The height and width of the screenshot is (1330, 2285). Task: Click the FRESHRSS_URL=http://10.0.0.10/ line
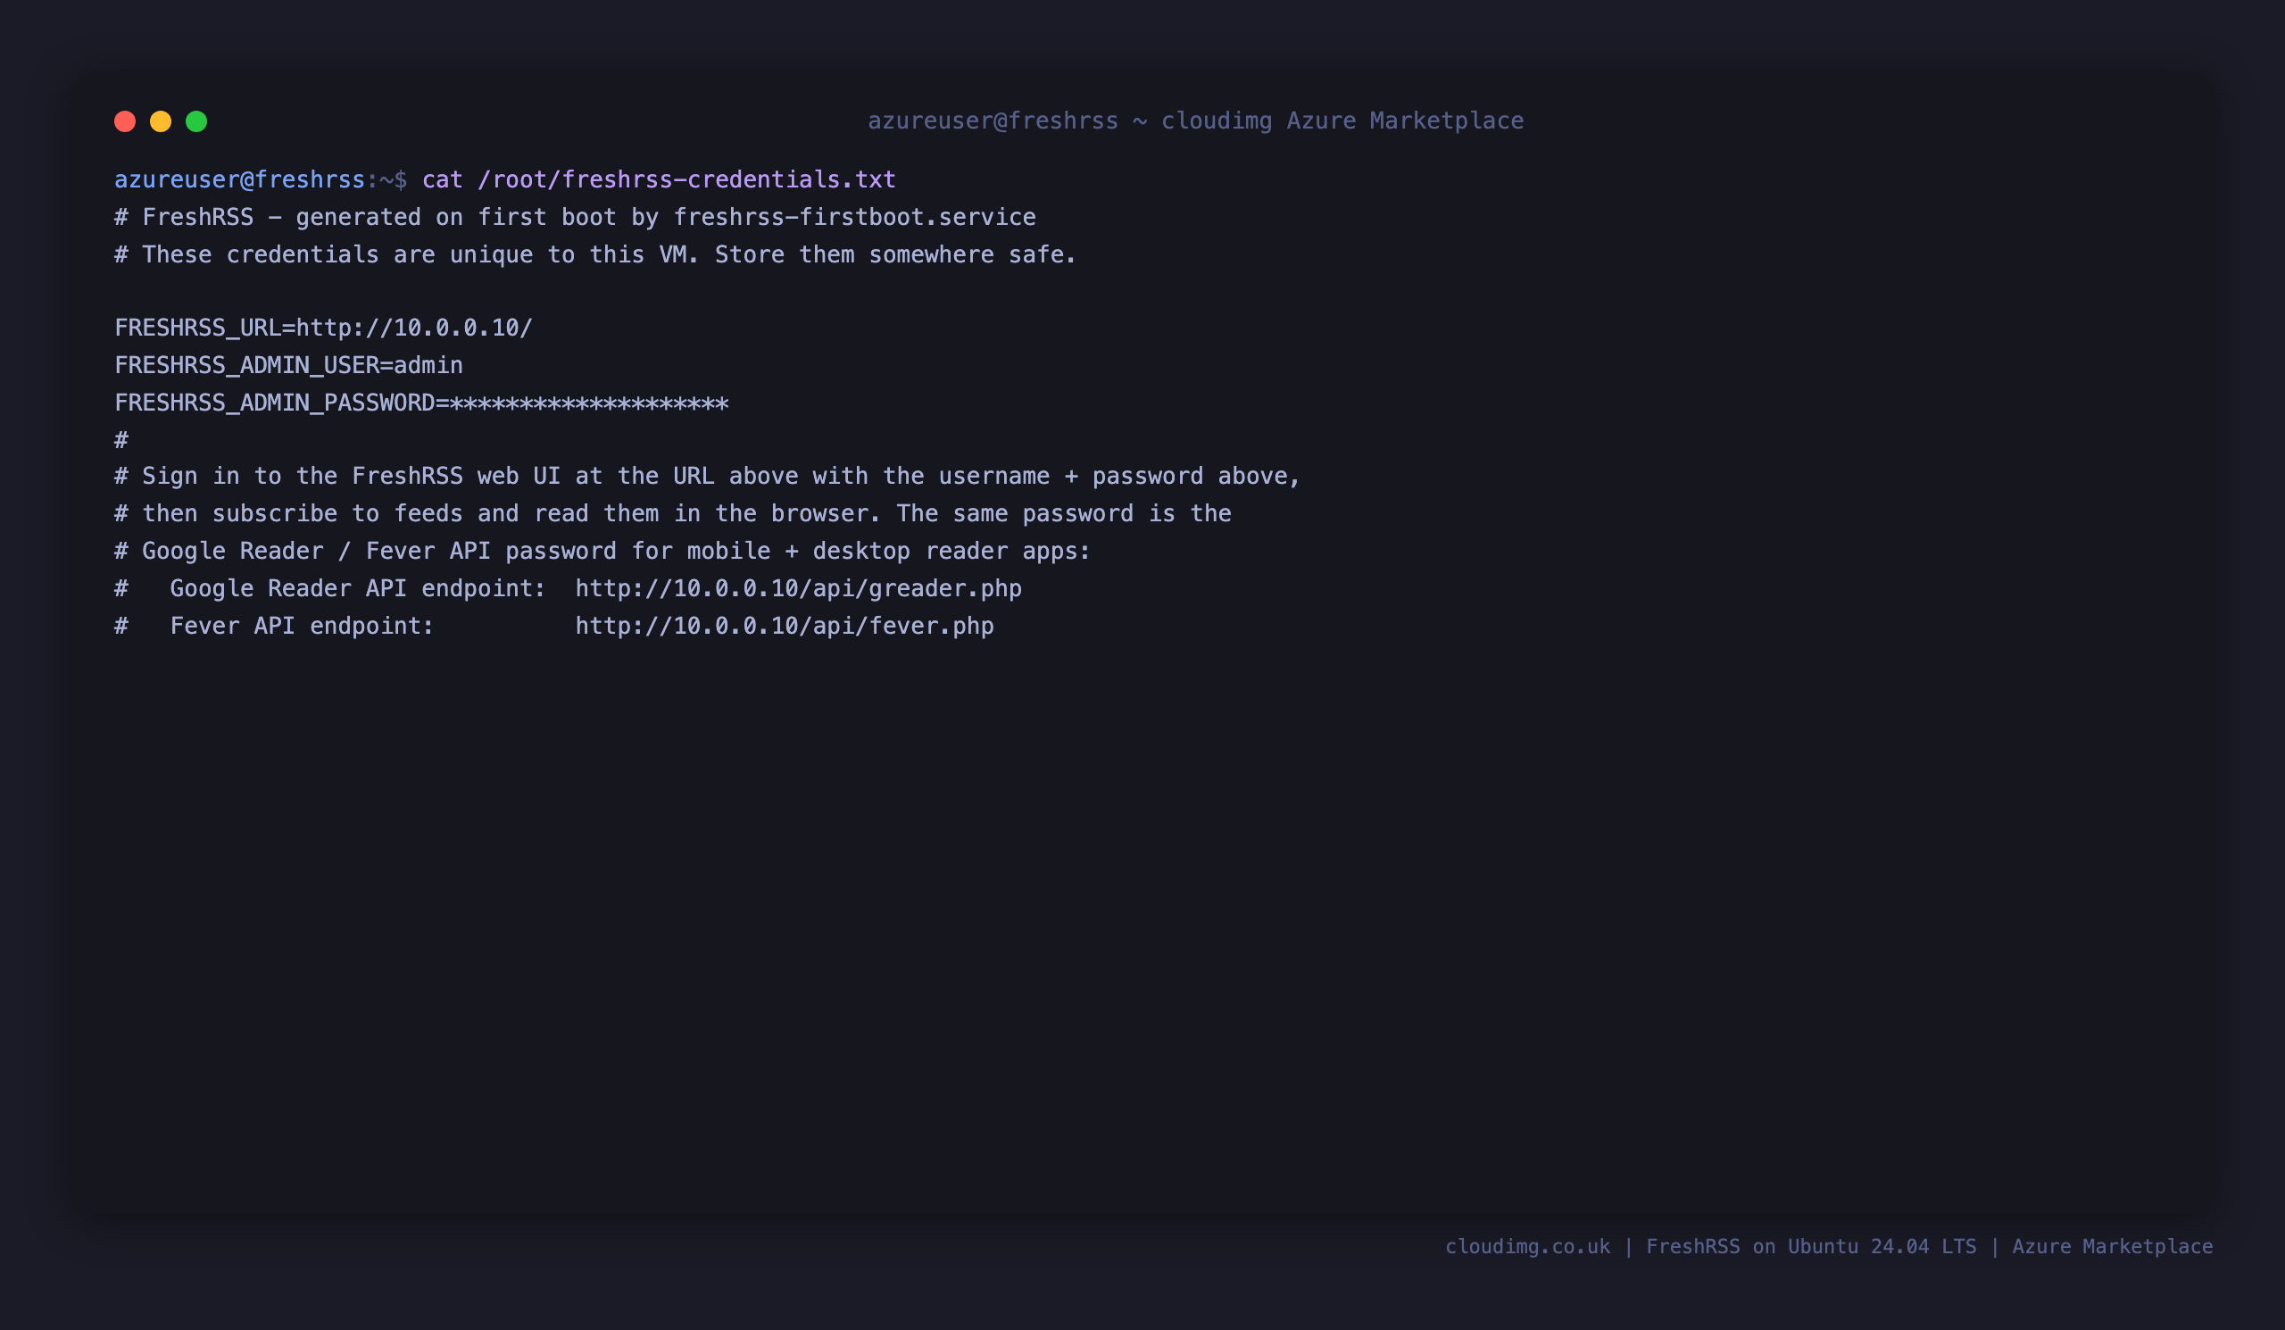[324, 328]
